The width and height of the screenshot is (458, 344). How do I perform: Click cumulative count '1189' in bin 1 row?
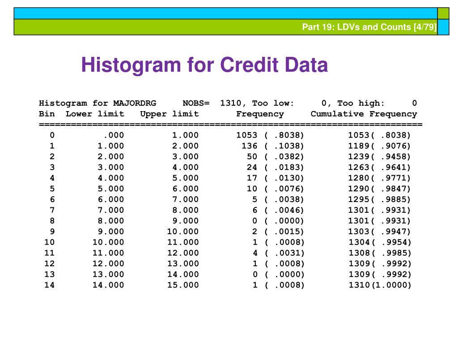[x=359, y=146]
